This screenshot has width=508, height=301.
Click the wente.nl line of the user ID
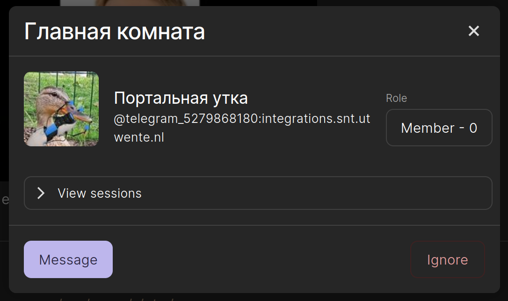pyautogui.click(x=139, y=138)
